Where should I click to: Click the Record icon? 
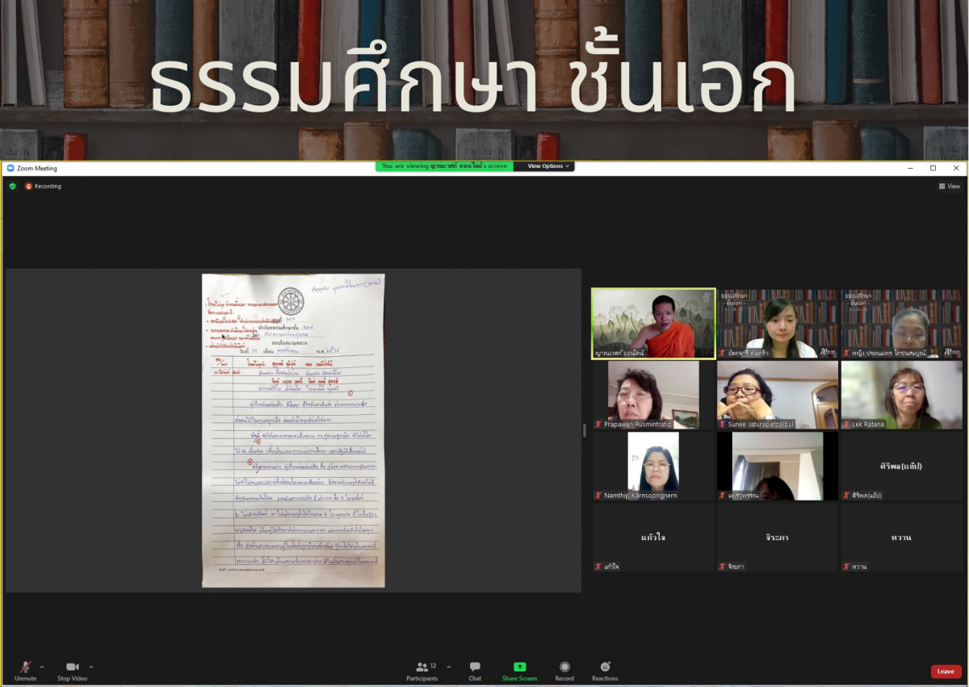(564, 667)
